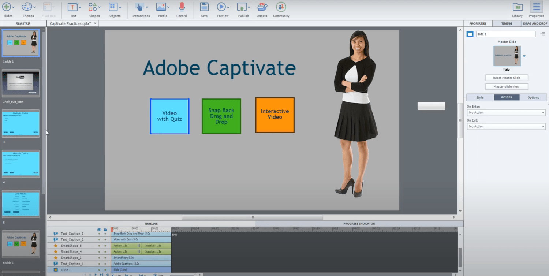Select the Options tab in properties
This screenshot has height=276, width=549.
[533, 97]
